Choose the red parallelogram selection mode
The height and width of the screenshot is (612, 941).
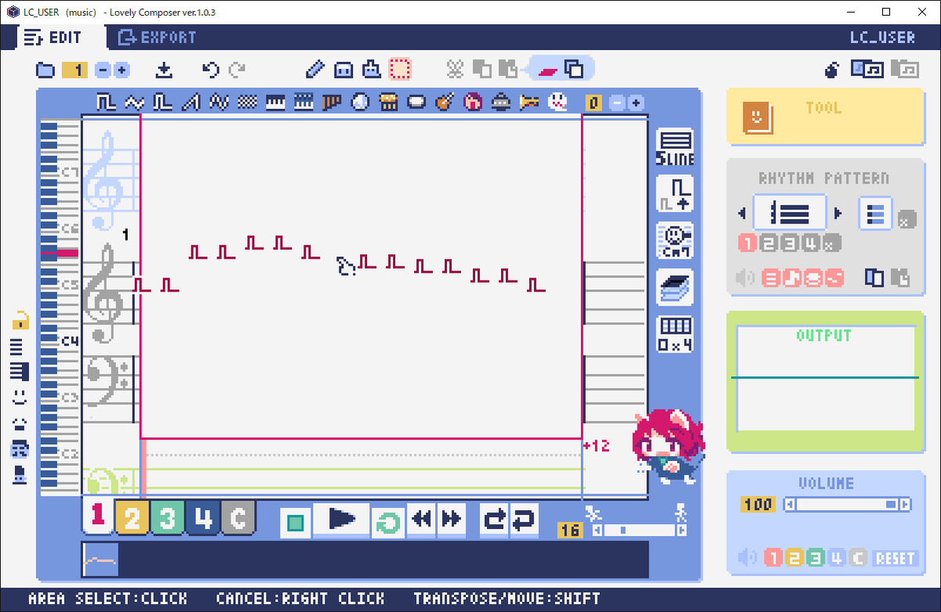click(x=548, y=71)
